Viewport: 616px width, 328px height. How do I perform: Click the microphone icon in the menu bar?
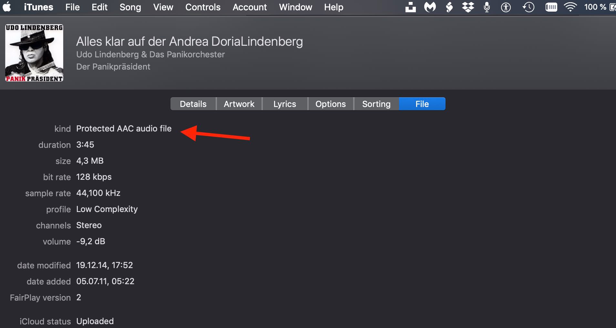(487, 7)
